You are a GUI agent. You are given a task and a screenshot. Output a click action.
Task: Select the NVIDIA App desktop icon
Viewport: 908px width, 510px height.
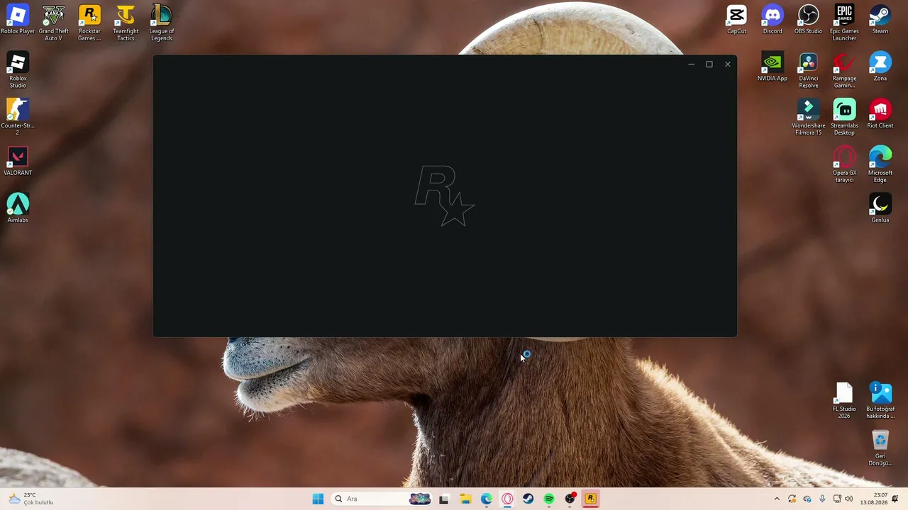[773, 67]
